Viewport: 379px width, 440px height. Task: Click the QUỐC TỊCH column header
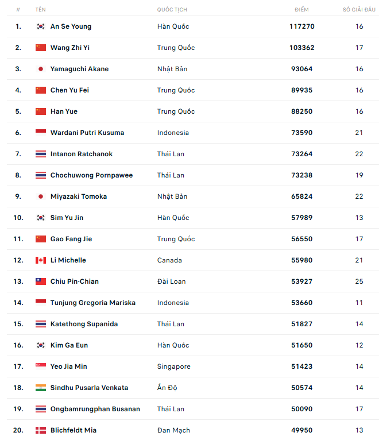click(172, 10)
